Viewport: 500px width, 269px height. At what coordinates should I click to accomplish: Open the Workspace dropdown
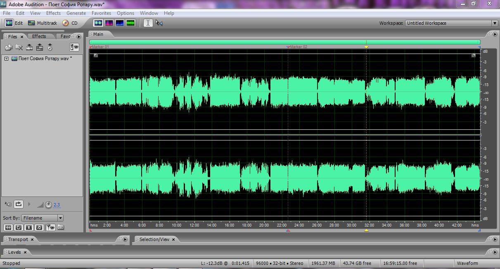(494, 23)
